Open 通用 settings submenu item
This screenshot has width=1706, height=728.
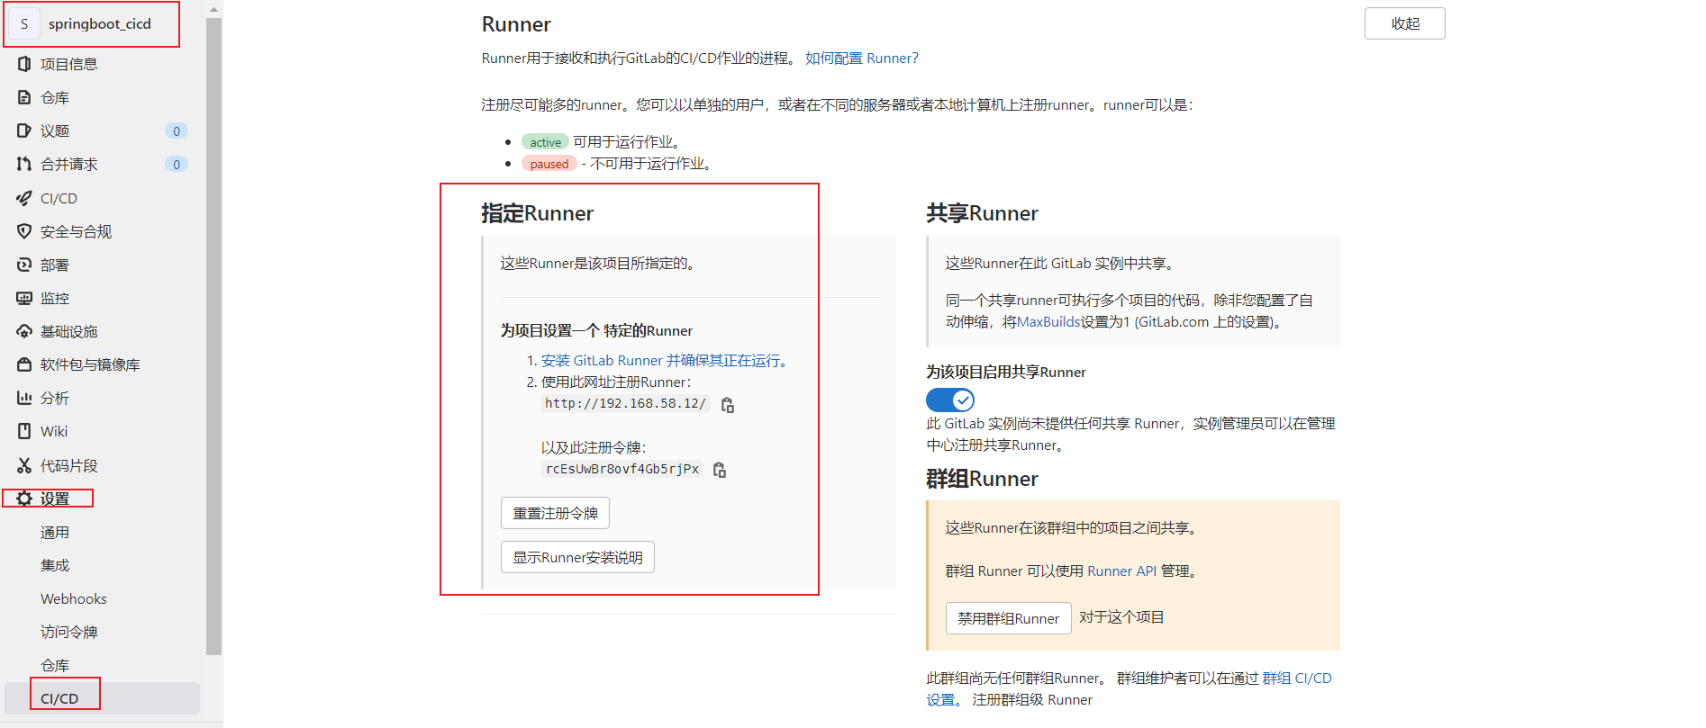pos(55,532)
